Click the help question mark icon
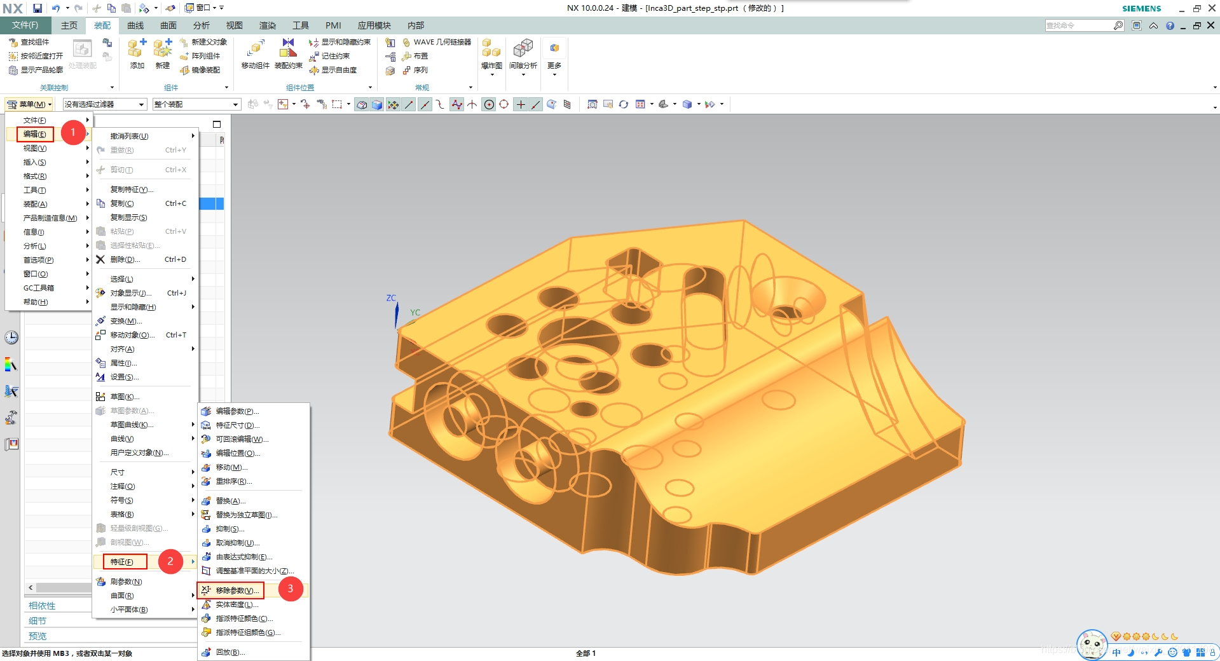The image size is (1220, 661). coord(1170,25)
